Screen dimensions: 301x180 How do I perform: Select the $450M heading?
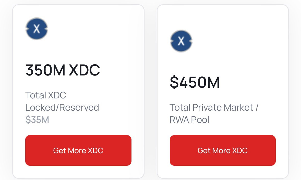coord(195,82)
